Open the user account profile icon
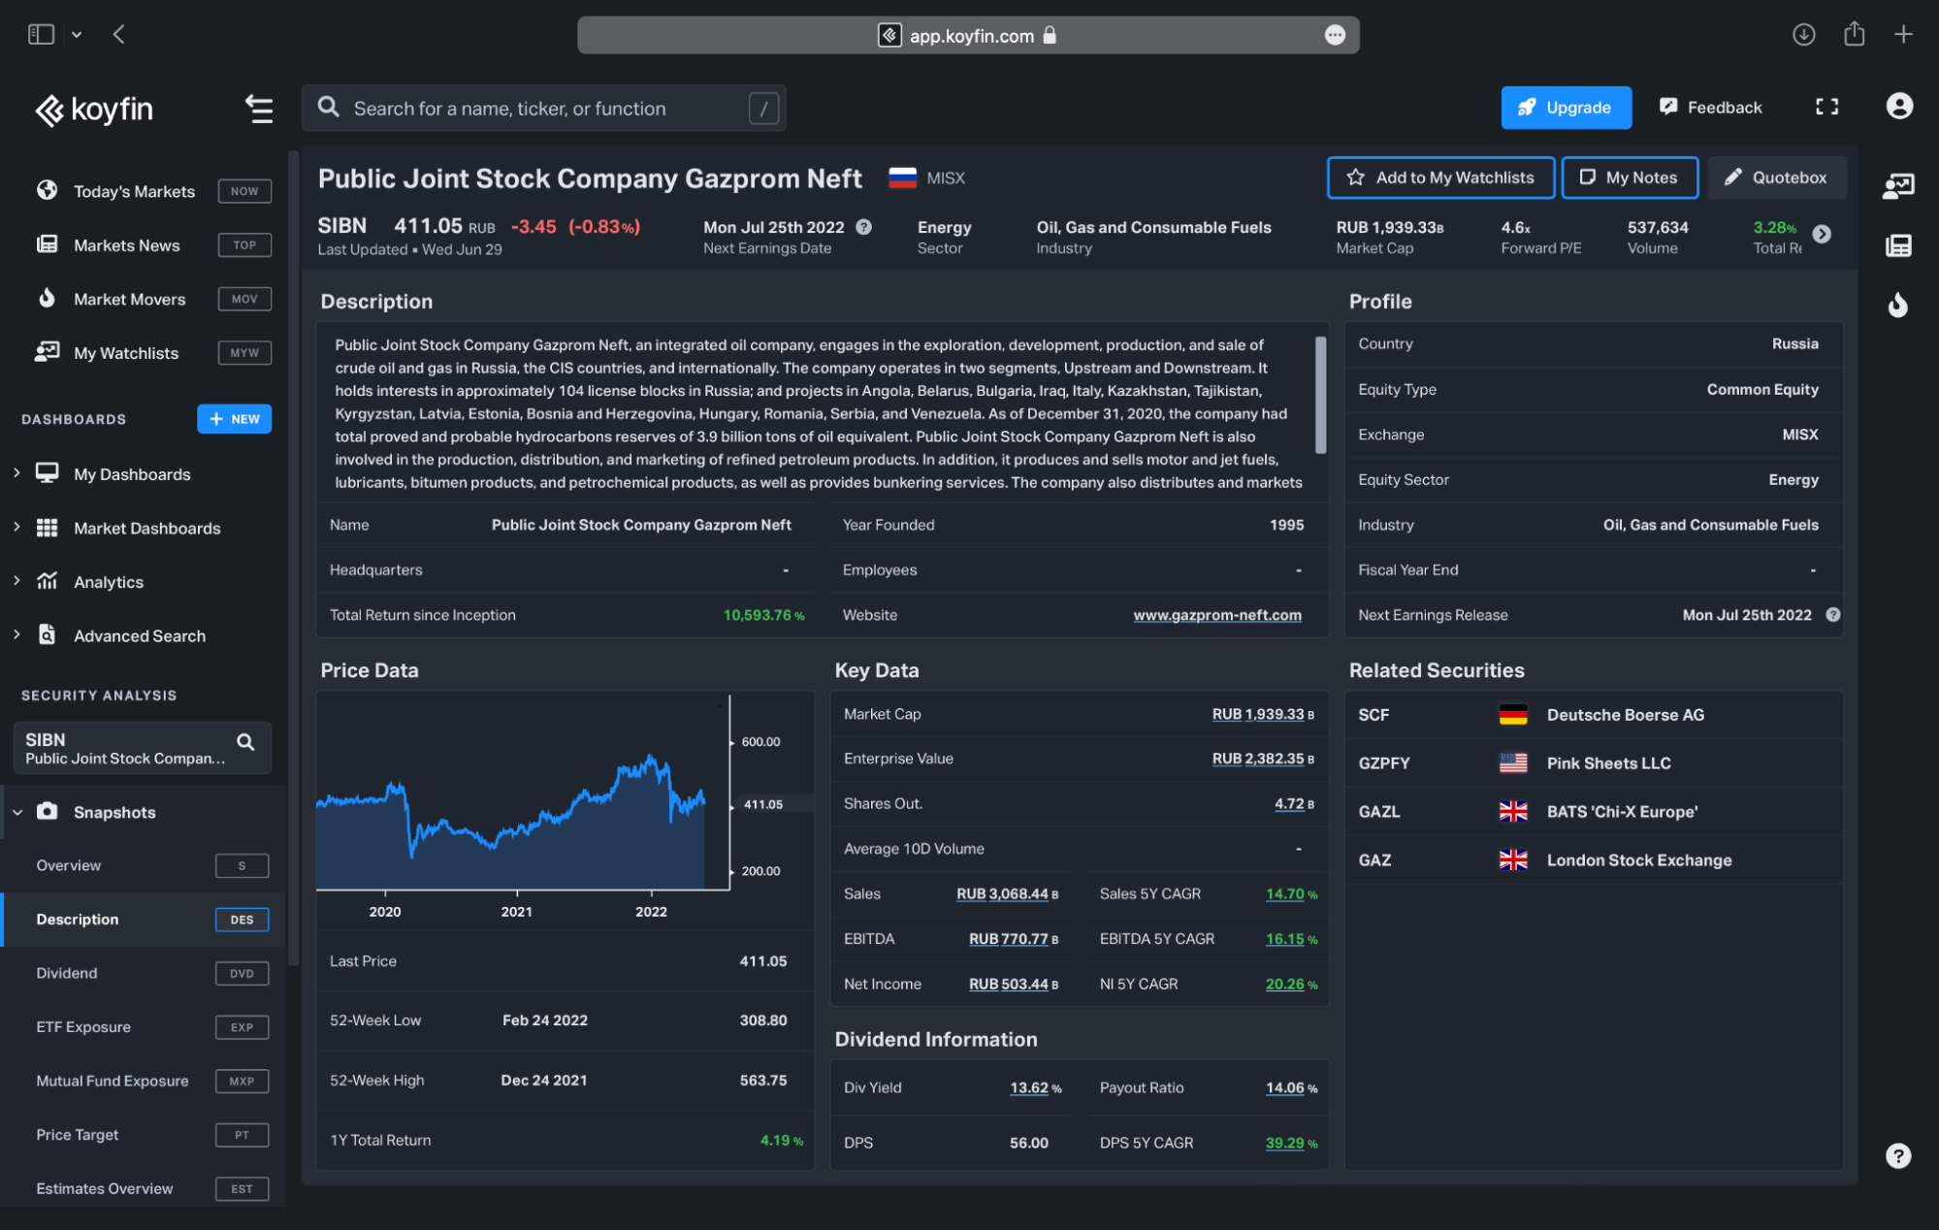Screen dimensions: 1939x1230 (x=1899, y=106)
